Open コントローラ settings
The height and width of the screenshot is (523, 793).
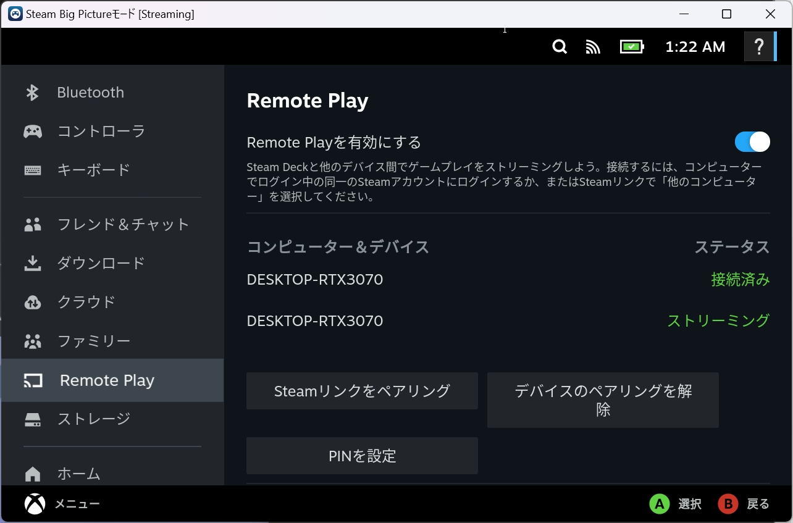[x=112, y=132]
